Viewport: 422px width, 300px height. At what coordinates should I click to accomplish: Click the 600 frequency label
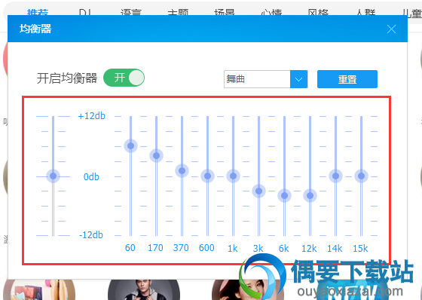click(206, 248)
